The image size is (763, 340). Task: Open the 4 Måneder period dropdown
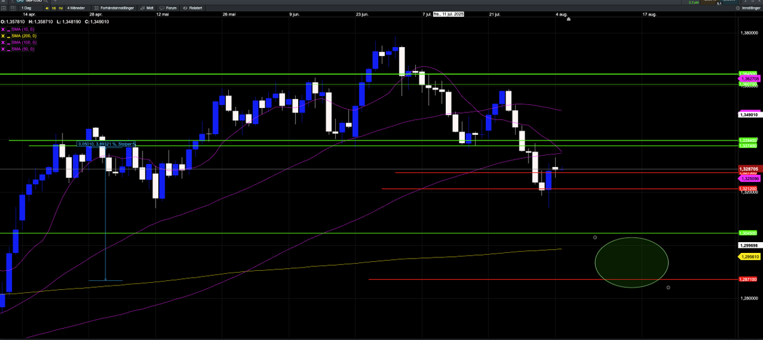click(x=76, y=8)
